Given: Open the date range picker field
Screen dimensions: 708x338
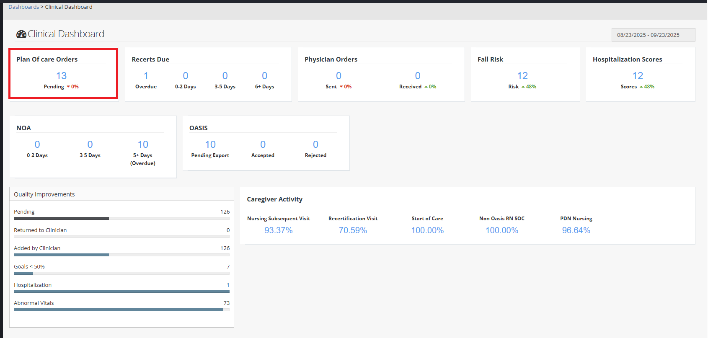Looking at the screenshot, I should (653, 35).
